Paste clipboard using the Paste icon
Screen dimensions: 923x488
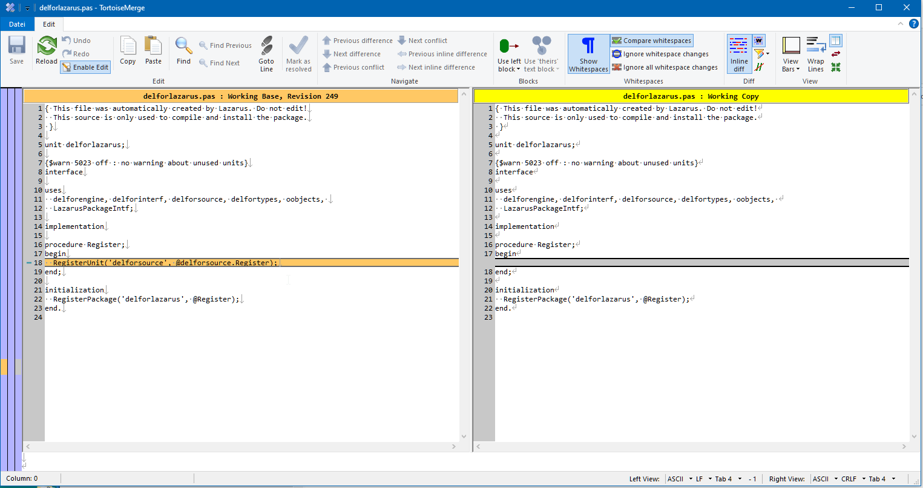click(x=154, y=50)
